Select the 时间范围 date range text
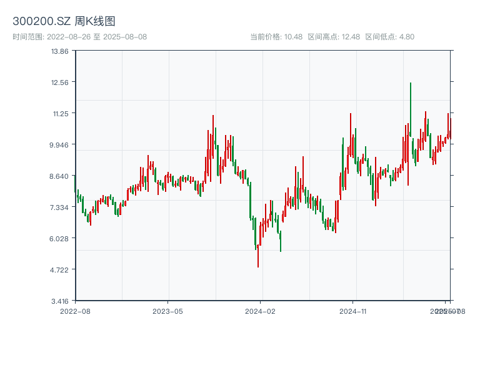Viewport: 500px width, 375px height. pos(80,37)
